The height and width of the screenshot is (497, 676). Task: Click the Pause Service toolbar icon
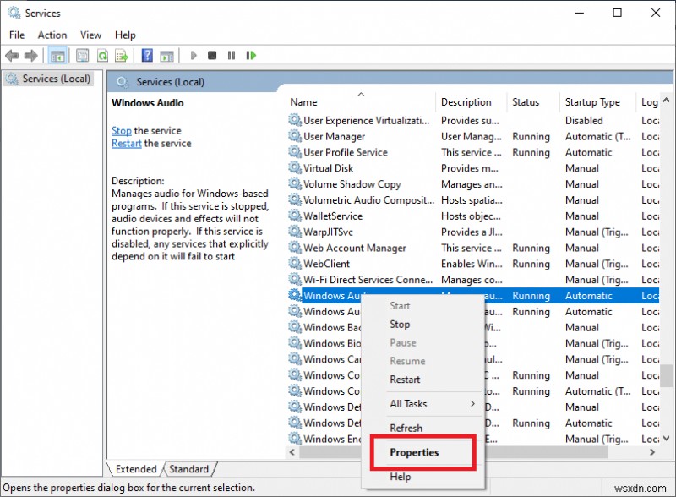pyautogui.click(x=232, y=55)
